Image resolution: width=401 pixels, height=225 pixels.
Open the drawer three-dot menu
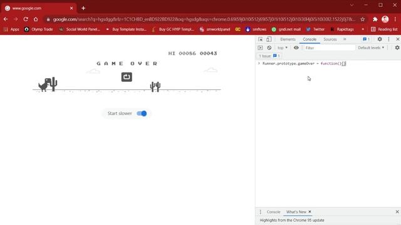point(261,212)
